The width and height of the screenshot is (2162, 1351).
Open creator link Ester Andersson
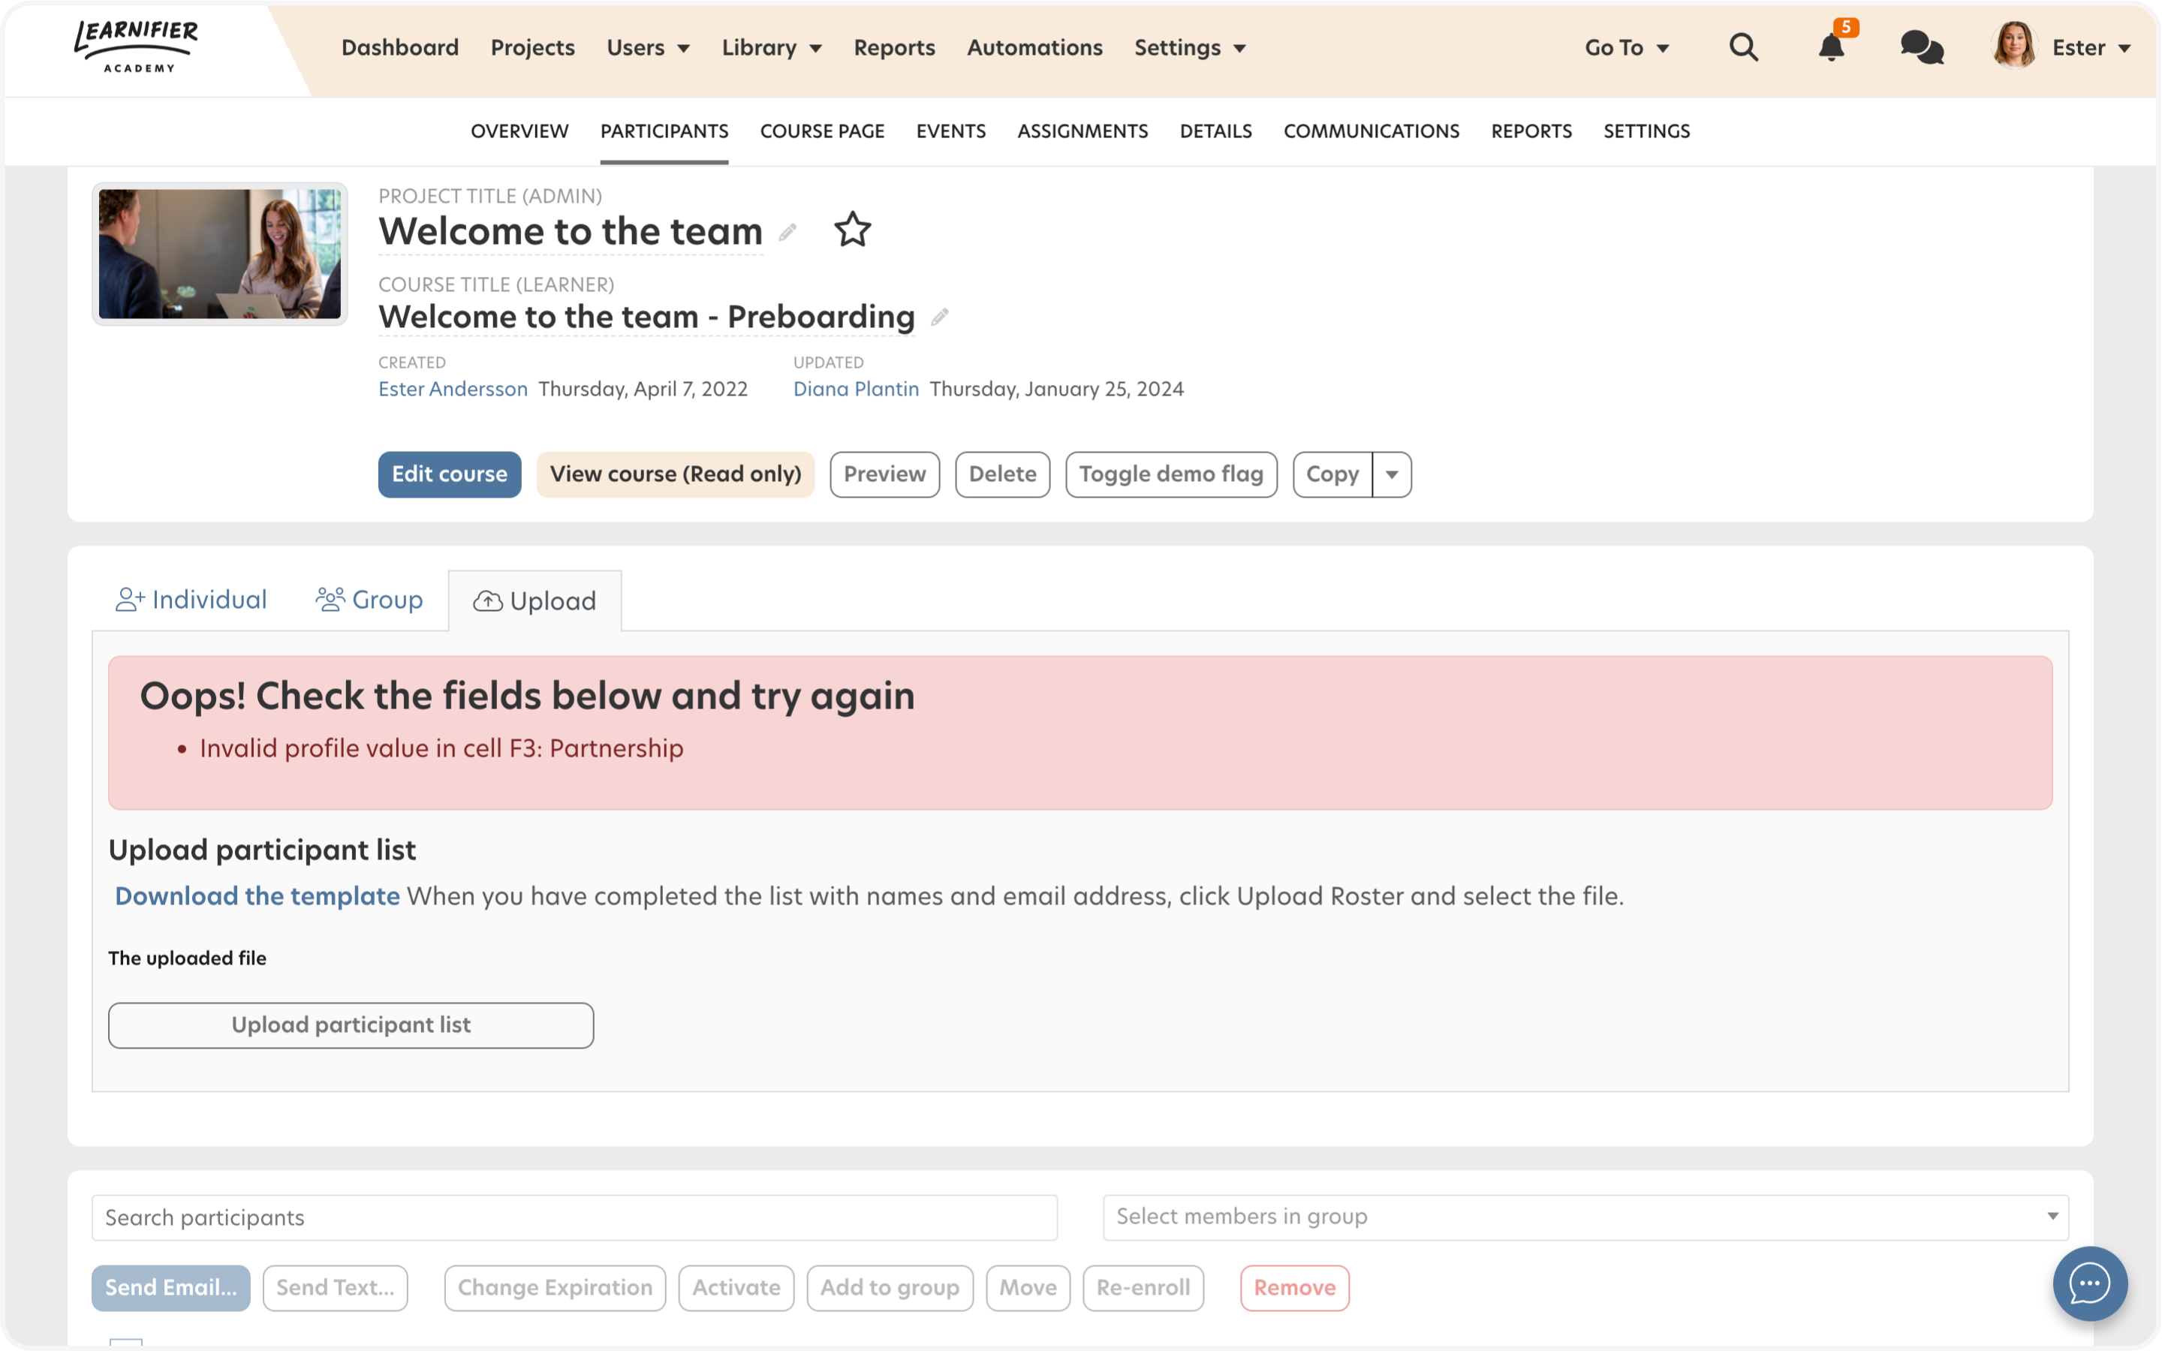click(453, 389)
